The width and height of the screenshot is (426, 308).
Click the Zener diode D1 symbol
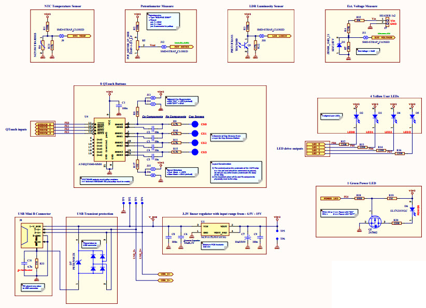pos(339,45)
